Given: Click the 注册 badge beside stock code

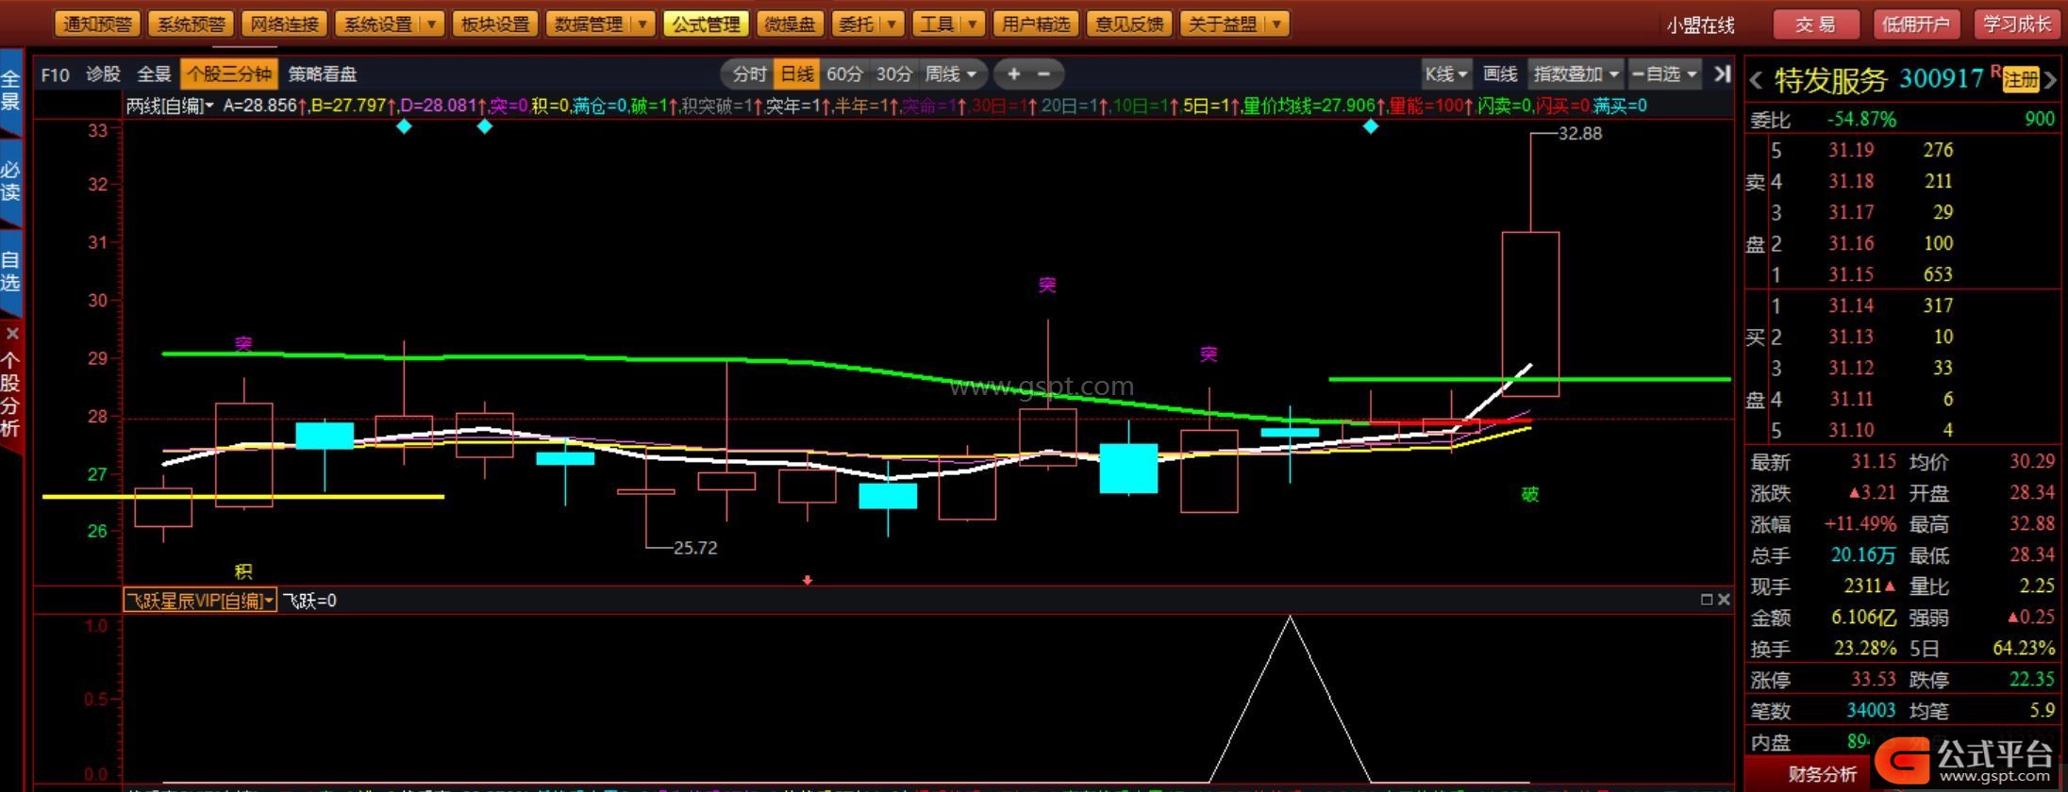Looking at the screenshot, I should click(2020, 80).
